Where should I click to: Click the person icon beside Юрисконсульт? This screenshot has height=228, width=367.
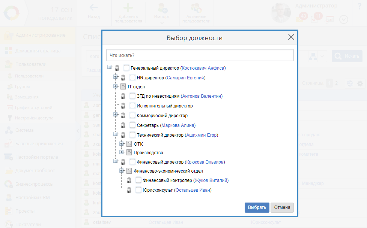pyautogui.click(x=129, y=190)
